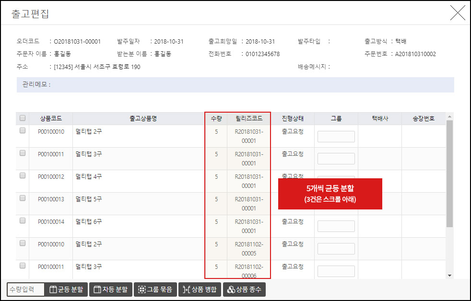Select the 차등 분할 (differential split) tool
Image resolution: width=471 pixels, height=301 pixels.
click(x=110, y=289)
